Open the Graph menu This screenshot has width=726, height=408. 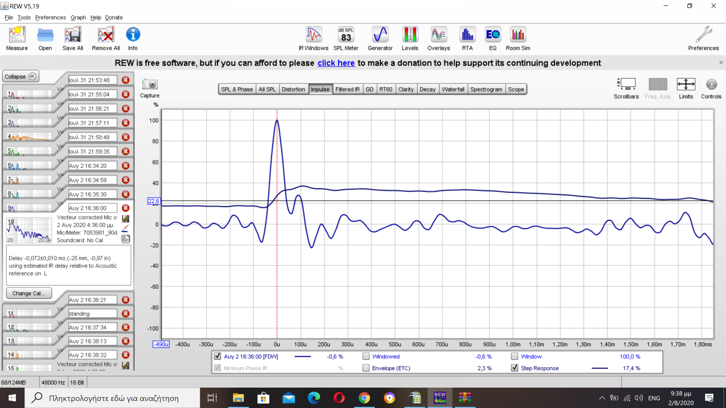coord(78,17)
